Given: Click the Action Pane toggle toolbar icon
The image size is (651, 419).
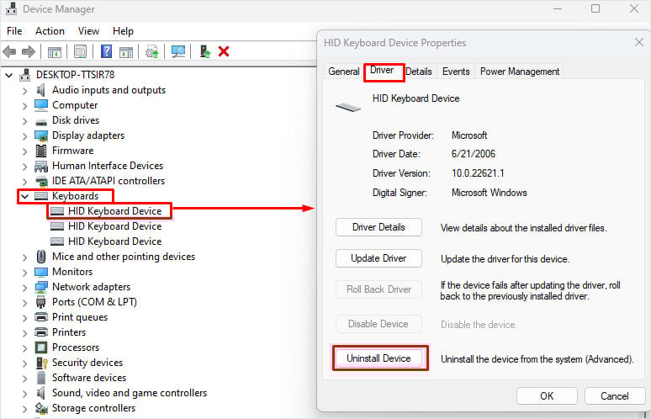Looking at the screenshot, I should tap(126, 52).
